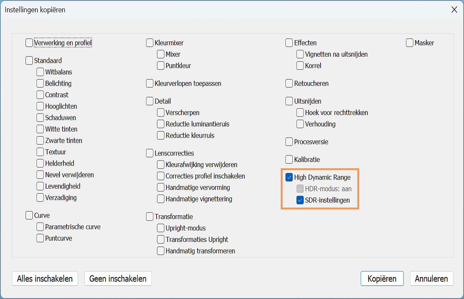464x299 pixels.
Task: Disable the SDR-instellingen checkbox
Action: 300,200
